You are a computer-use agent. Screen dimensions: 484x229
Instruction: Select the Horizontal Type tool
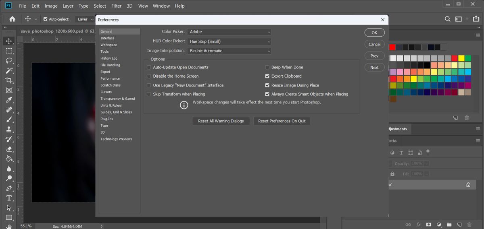click(x=9, y=198)
